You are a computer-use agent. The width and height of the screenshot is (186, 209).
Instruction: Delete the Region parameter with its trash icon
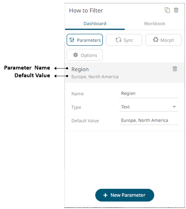coord(175,69)
